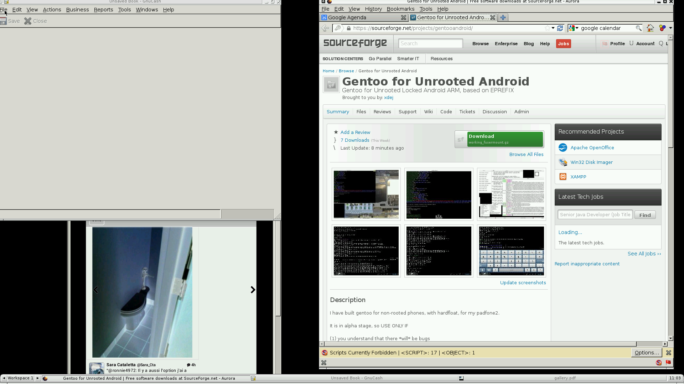This screenshot has height=384, width=684.
Task: Reload the SourceForge page
Action: (x=560, y=28)
